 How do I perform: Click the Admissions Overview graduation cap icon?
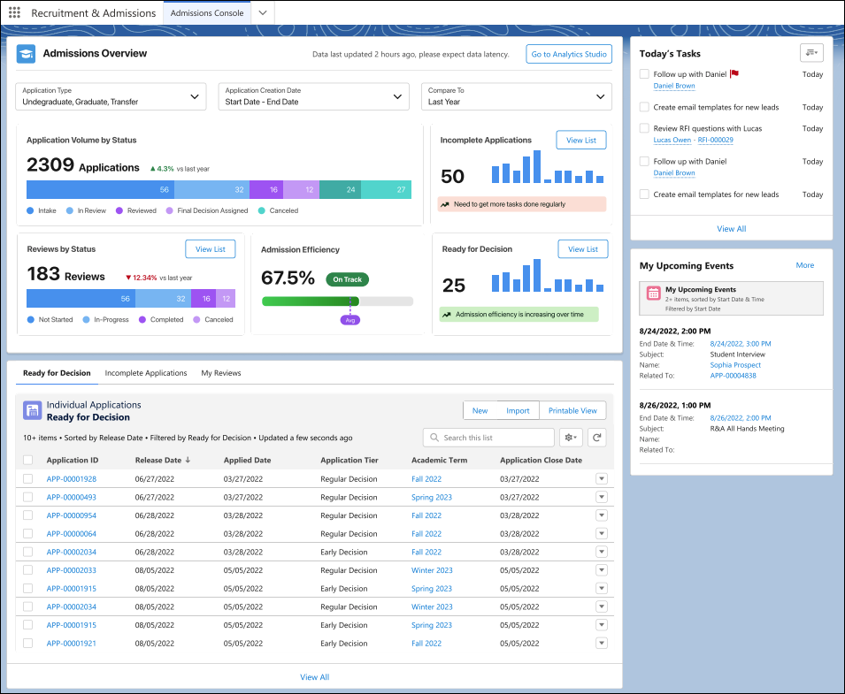[27, 54]
